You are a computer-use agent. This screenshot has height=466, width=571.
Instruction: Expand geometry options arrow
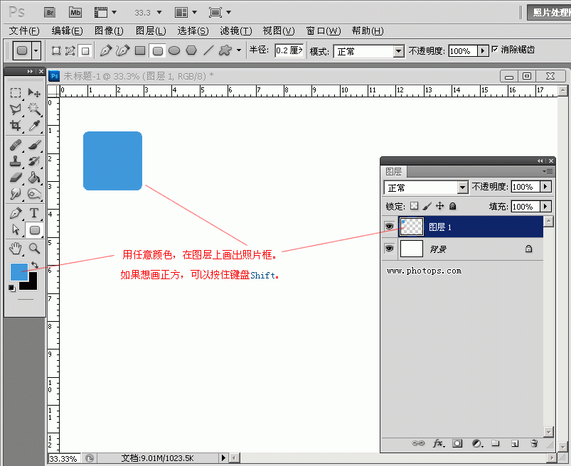point(238,50)
